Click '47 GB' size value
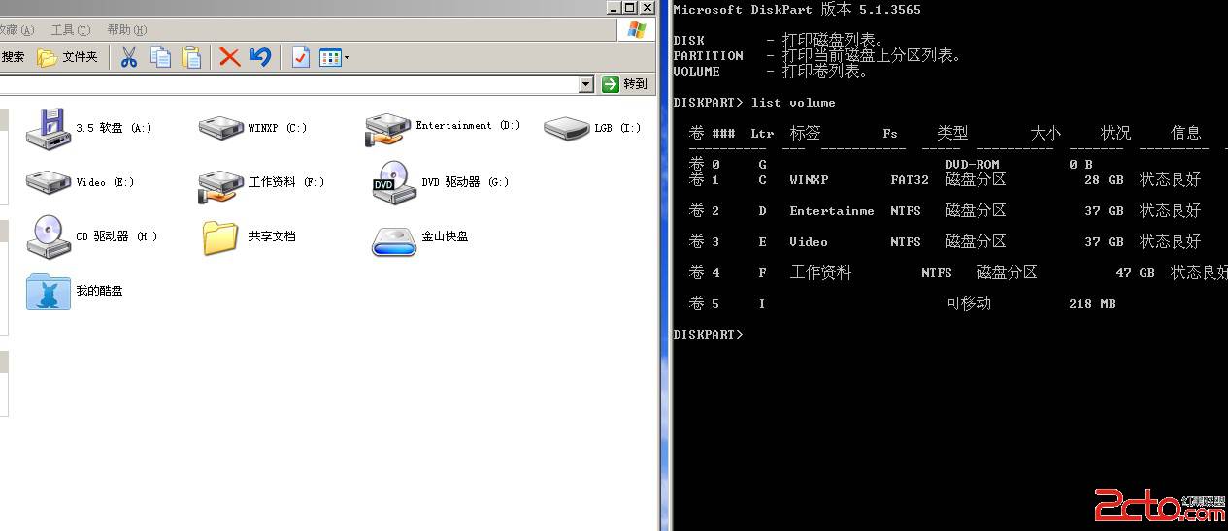 point(1135,273)
